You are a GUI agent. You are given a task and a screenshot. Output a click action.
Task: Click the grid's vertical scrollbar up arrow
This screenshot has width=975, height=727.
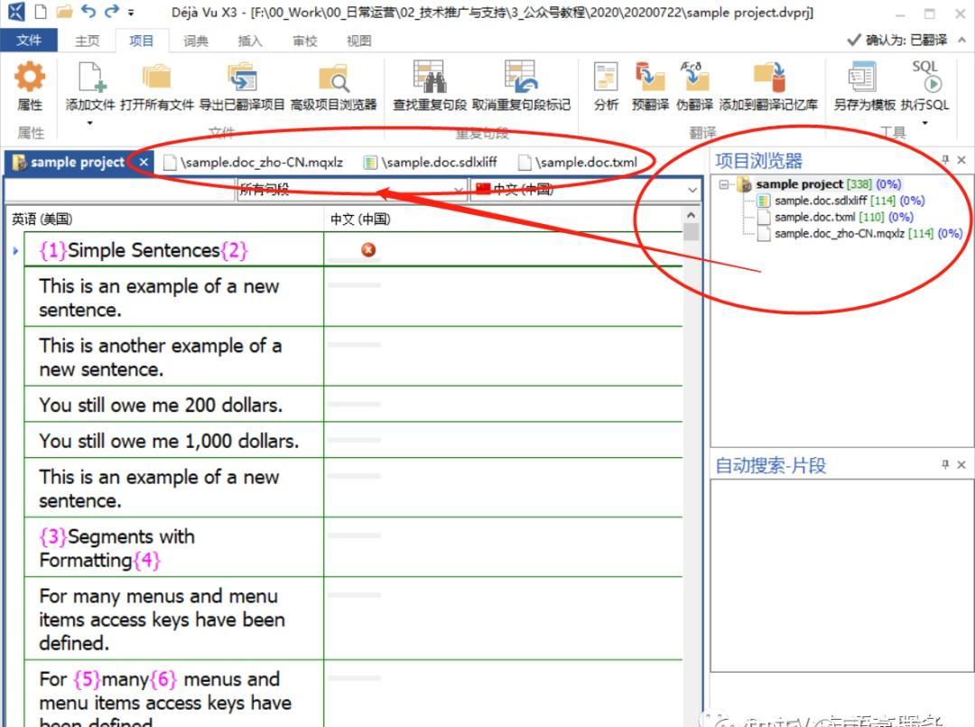(691, 215)
